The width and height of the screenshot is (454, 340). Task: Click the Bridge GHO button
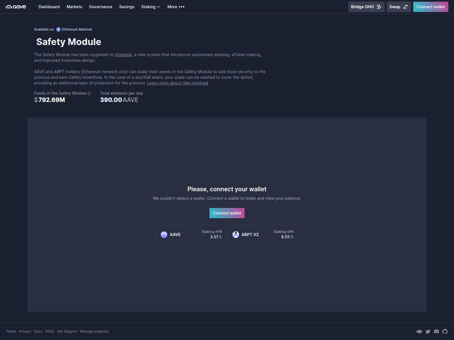pos(366,7)
